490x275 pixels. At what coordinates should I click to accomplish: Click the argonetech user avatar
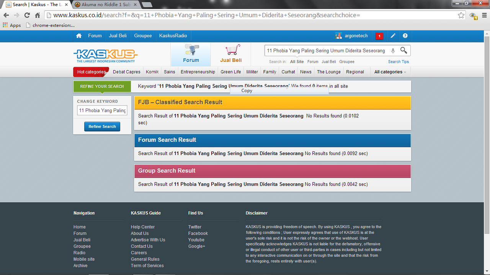(338, 36)
